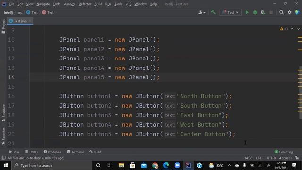Toggle tool window bars icon in status bar

click(x=3, y=158)
